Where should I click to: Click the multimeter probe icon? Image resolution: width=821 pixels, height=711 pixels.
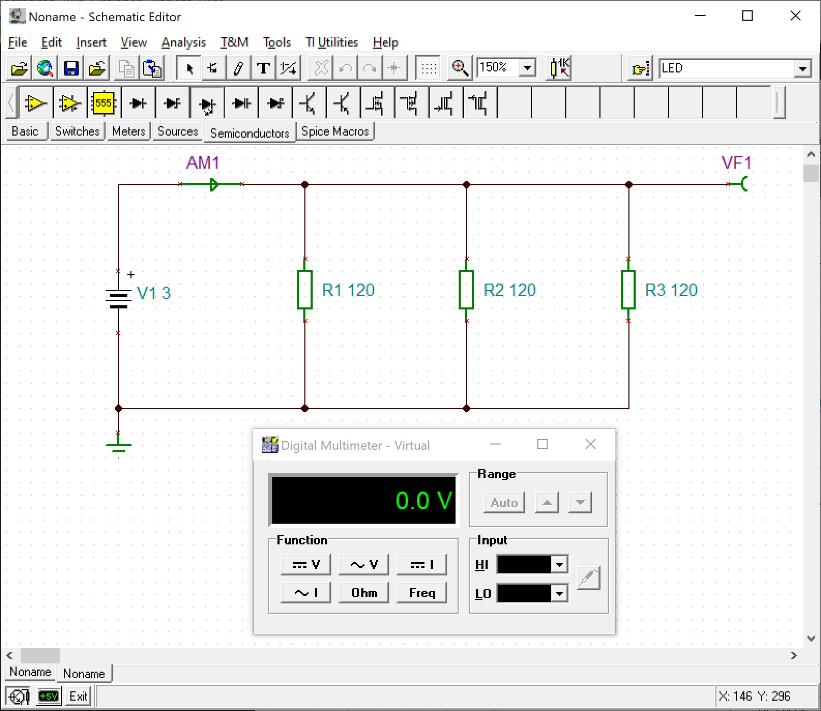pyautogui.click(x=589, y=578)
